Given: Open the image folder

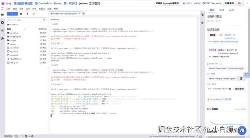Looking at the screenshot, I should [x=13, y=40].
